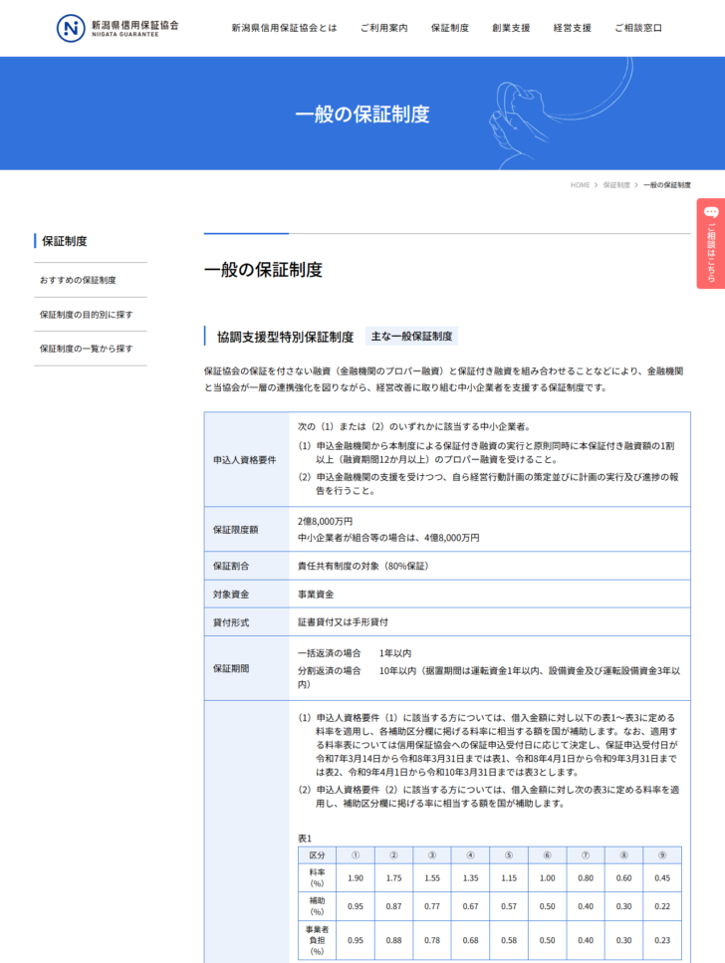This screenshot has height=963, width=725.
Task: Click the 対象資金 row header
Action: click(246, 594)
